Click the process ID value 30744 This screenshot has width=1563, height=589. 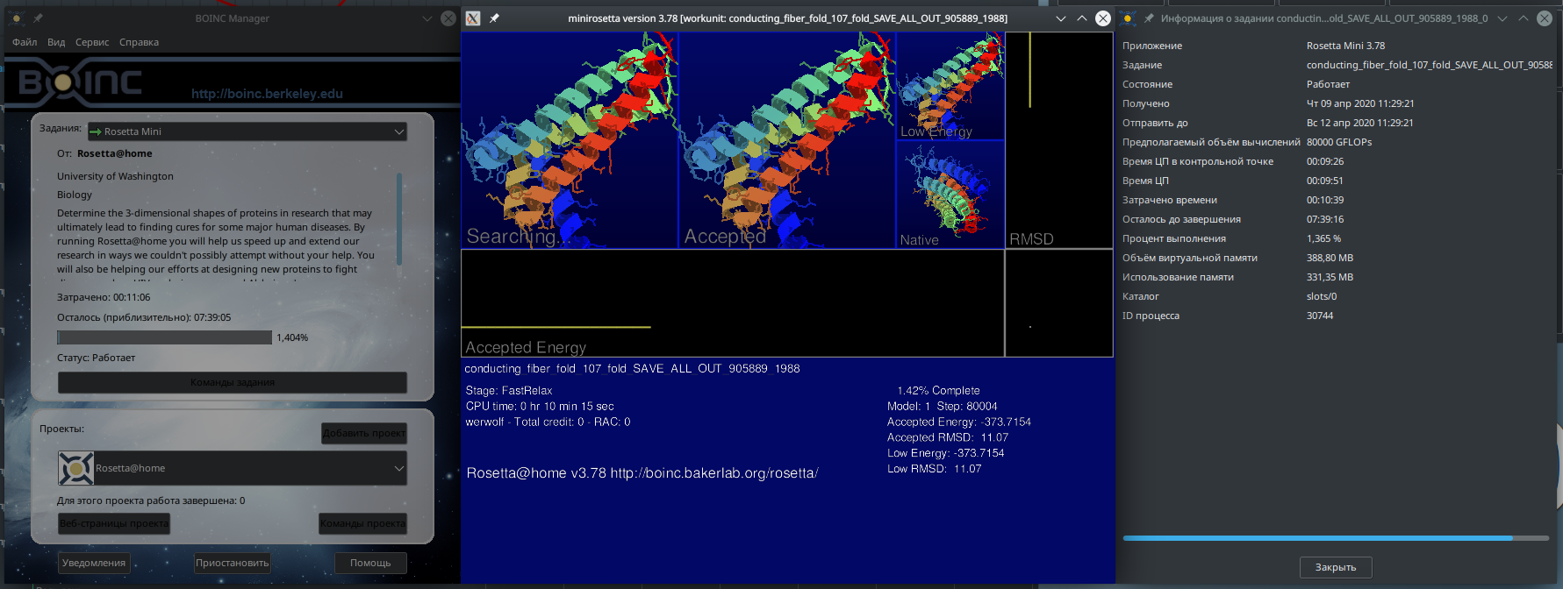[x=1320, y=316]
